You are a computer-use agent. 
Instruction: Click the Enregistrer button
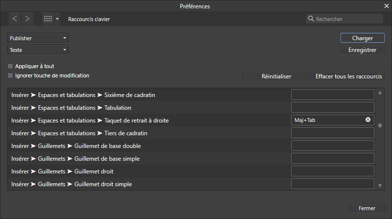coord(363,50)
